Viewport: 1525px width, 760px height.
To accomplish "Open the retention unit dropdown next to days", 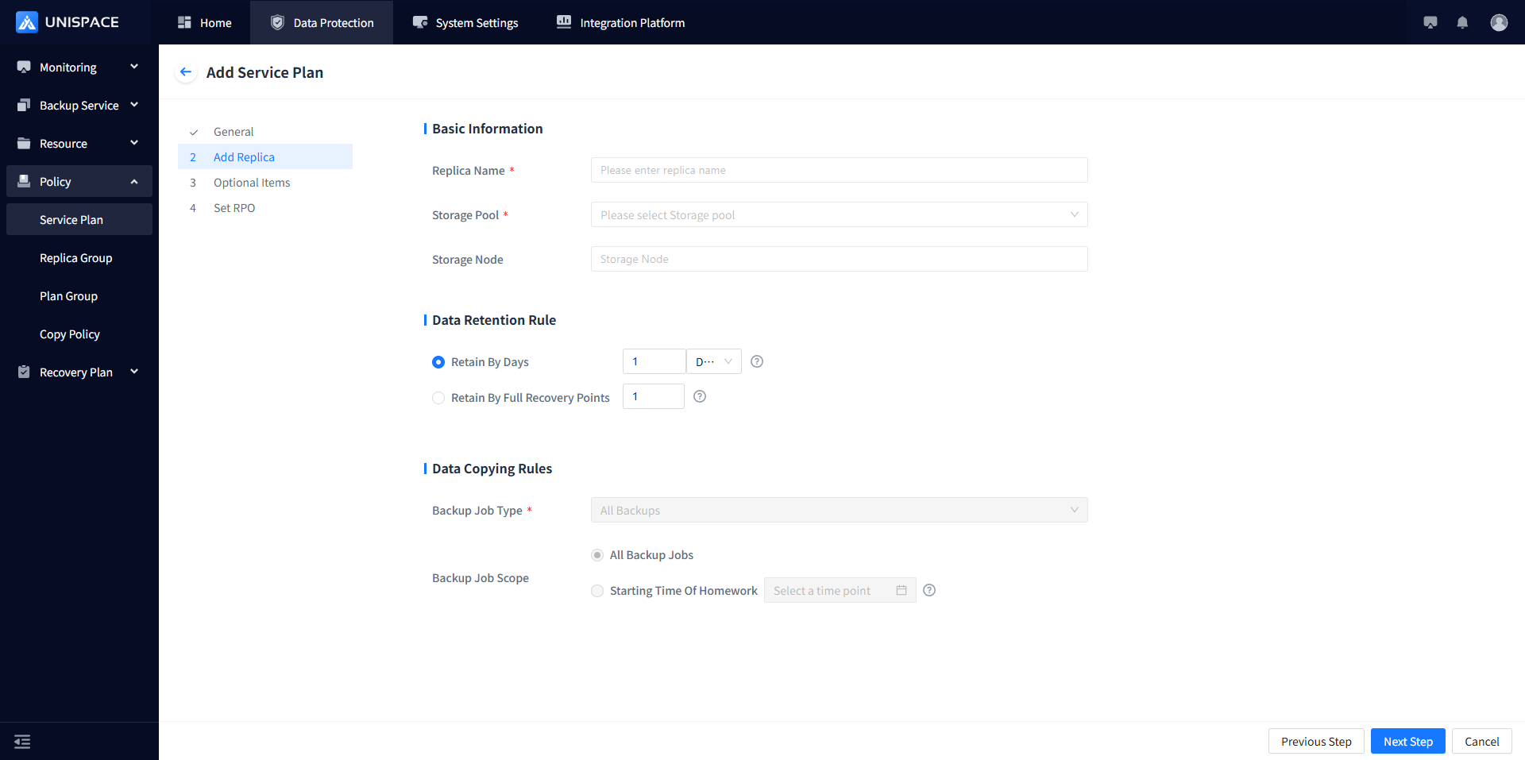I will pyautogui.click(x=713, y=361).
